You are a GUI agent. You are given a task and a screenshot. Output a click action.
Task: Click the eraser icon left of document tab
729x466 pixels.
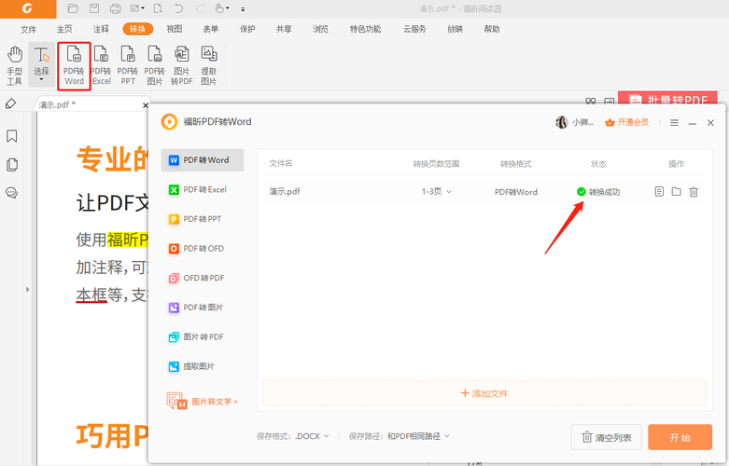click(x=10, y=103)
